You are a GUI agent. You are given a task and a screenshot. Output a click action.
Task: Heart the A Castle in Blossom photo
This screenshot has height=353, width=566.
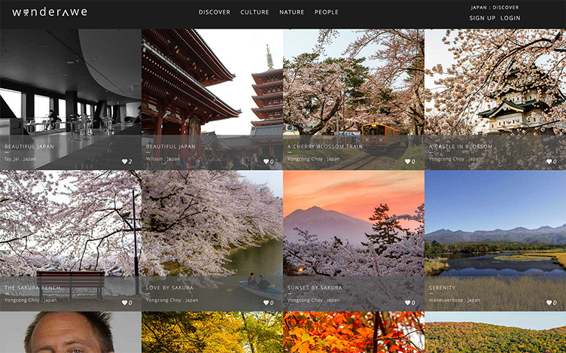coord(549,161)
